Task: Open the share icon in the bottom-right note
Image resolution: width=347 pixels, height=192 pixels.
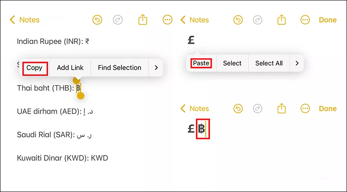Action: click(282, 108)
